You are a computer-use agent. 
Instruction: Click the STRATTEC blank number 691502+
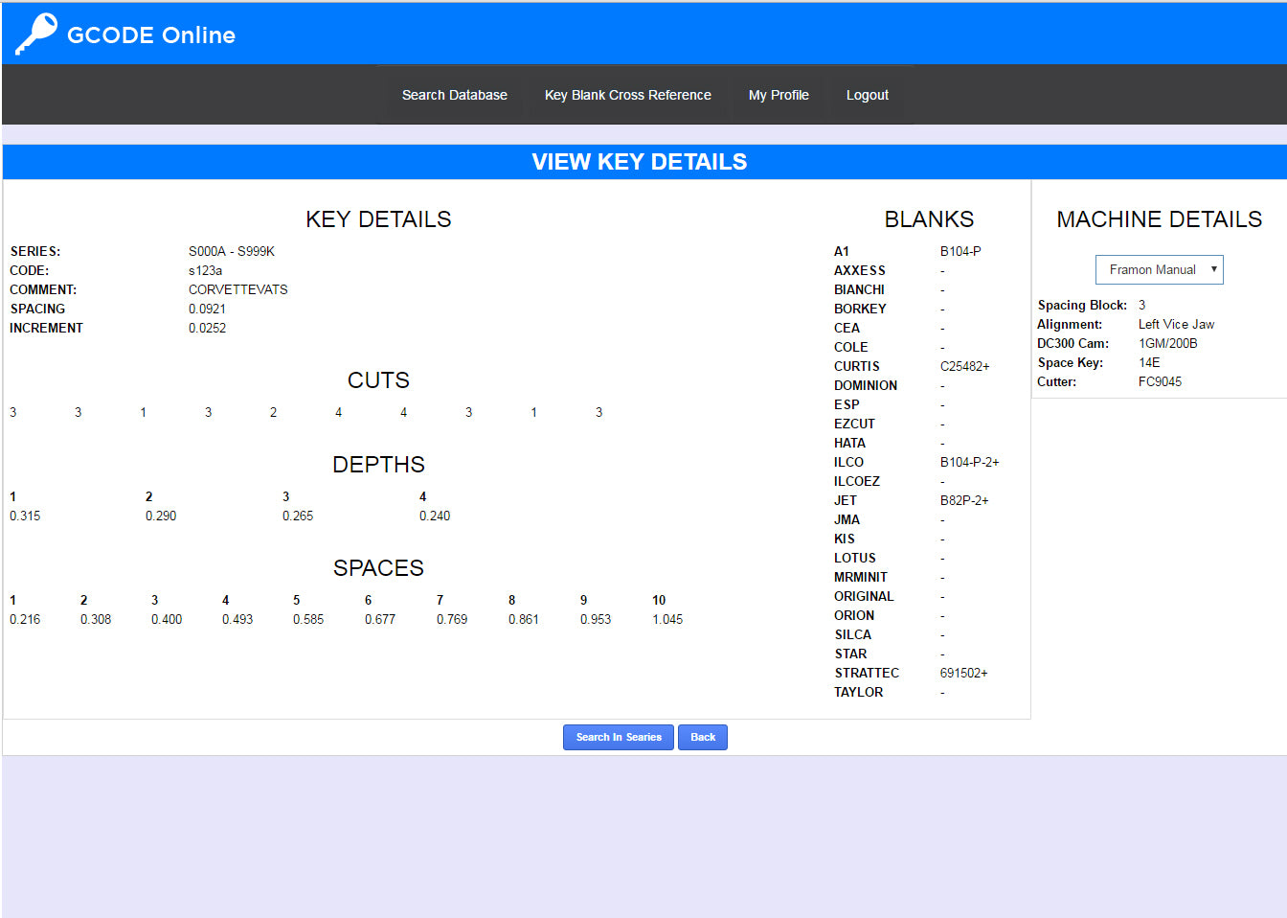(x=963, y=673)
